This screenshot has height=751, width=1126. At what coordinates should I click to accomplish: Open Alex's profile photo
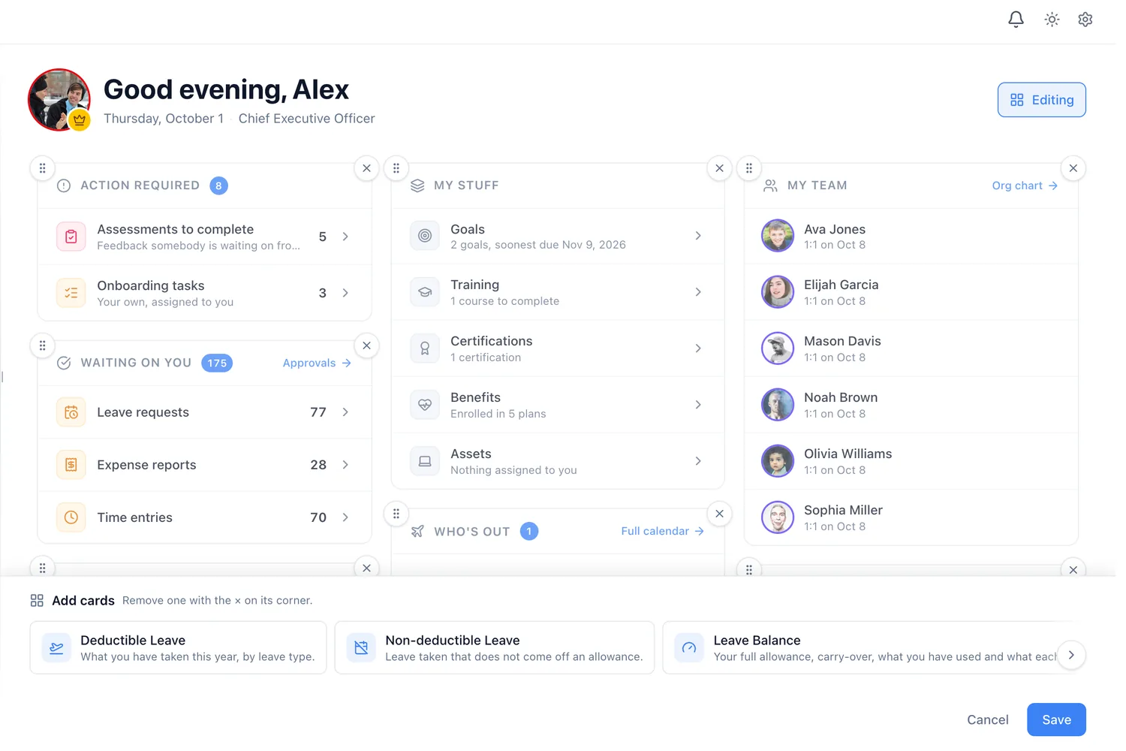[x=59, y=100]
